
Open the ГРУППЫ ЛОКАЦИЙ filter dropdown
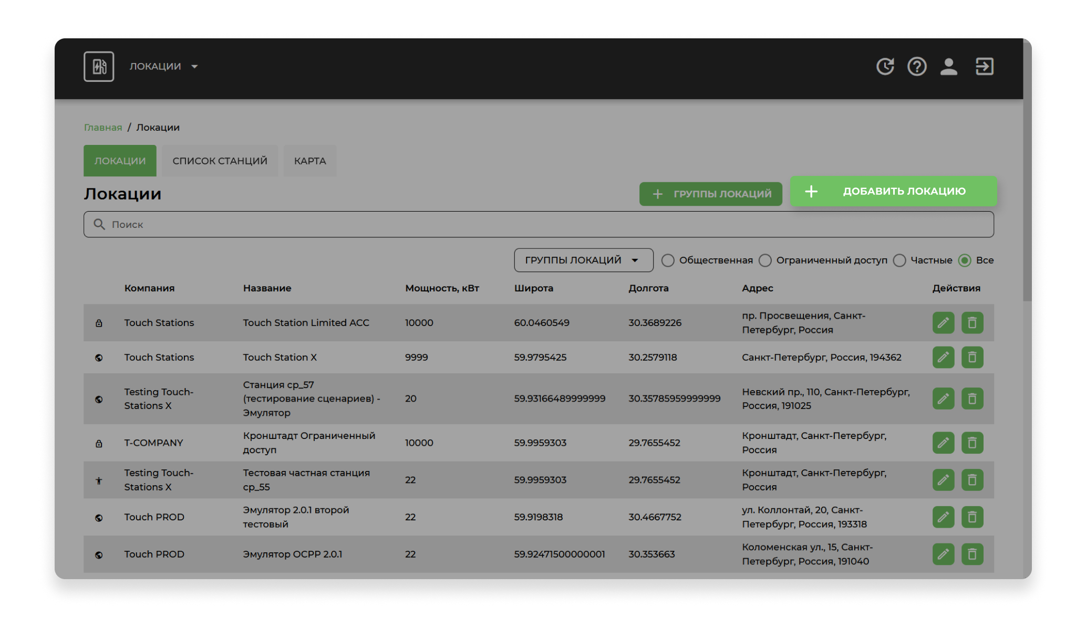(583, 260)
